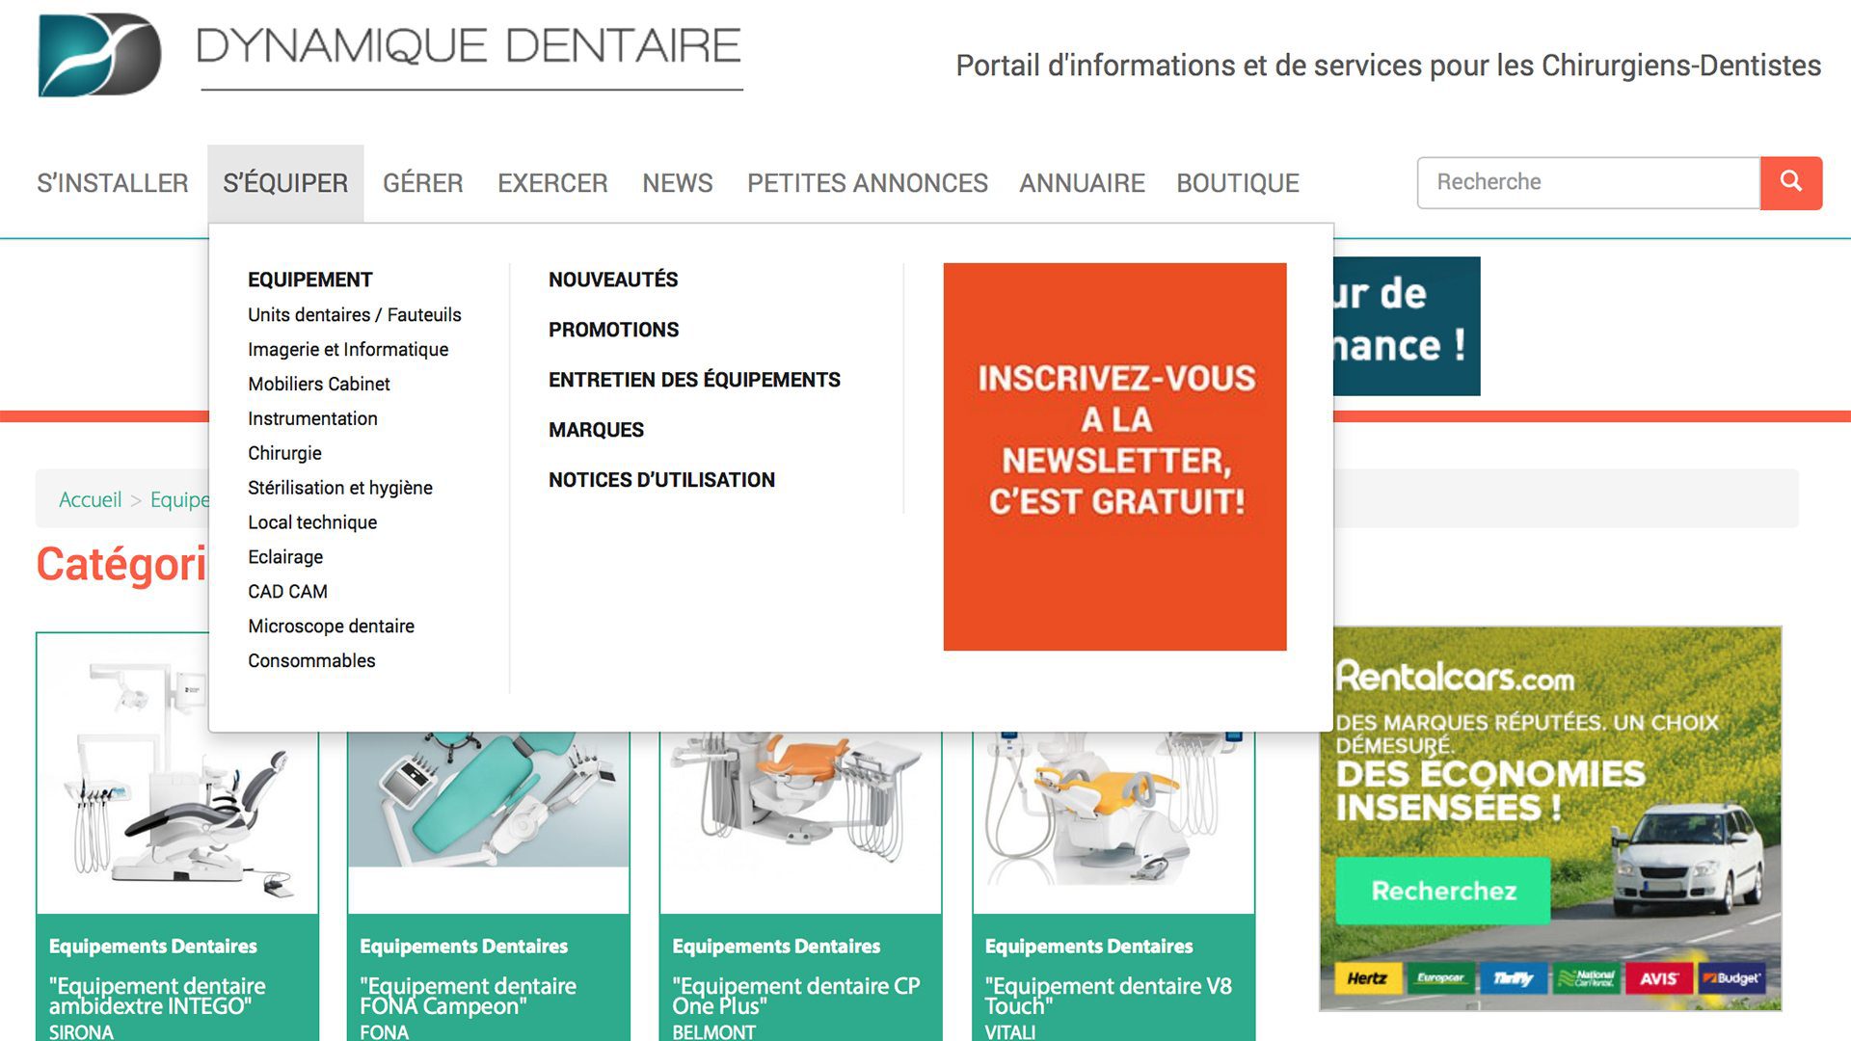Open the V8 Touch equipment thumbnail
Screen dimensions: 1851x1041
[x=1113, y=819]
